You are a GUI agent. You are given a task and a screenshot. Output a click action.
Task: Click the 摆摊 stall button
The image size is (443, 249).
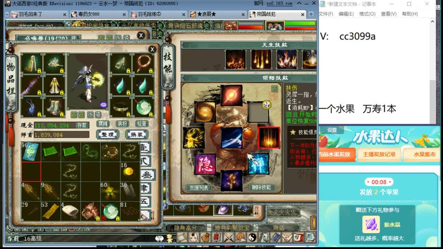(x=103, y=123)
